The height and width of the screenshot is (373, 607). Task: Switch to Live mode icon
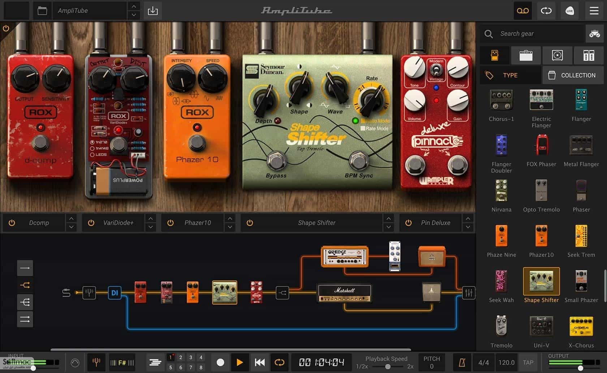[x=570, y=11]
